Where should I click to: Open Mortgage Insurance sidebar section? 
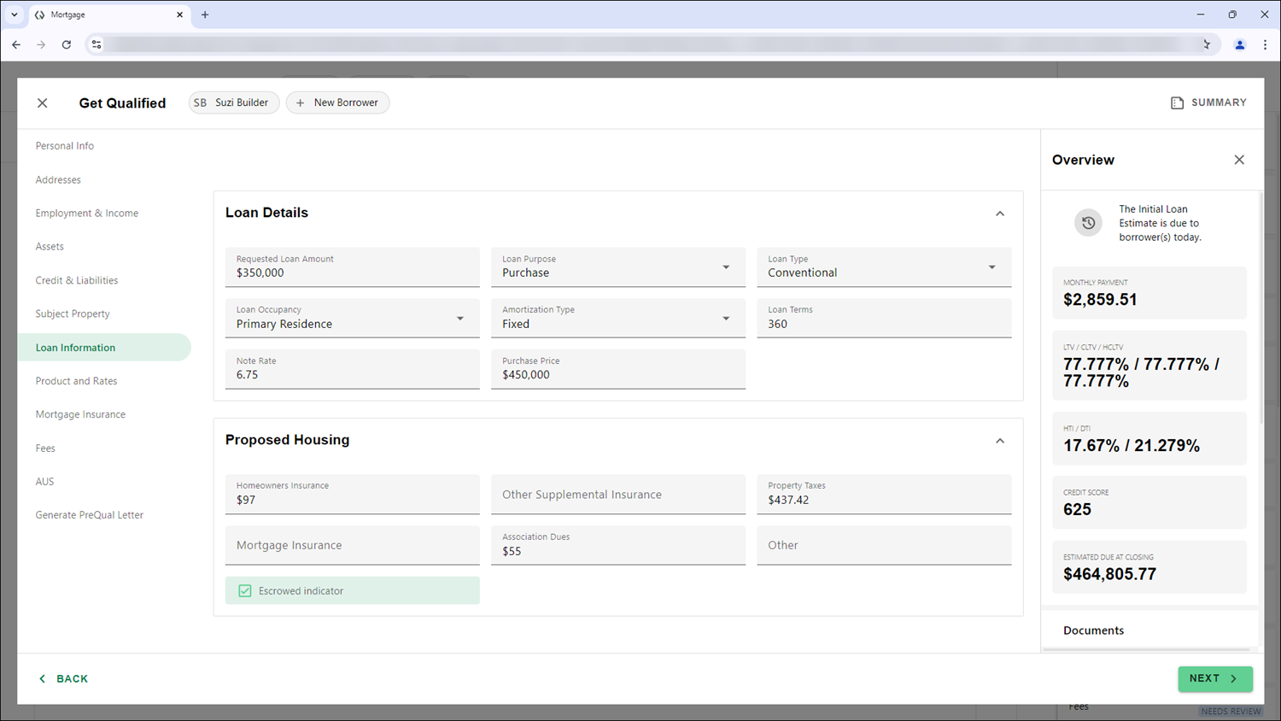coord(80,414)
